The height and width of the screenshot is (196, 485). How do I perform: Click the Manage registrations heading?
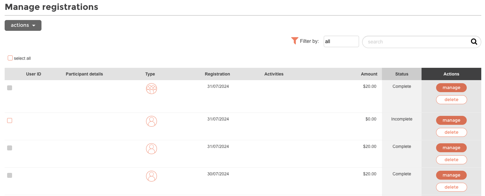[x=51, y=7]
